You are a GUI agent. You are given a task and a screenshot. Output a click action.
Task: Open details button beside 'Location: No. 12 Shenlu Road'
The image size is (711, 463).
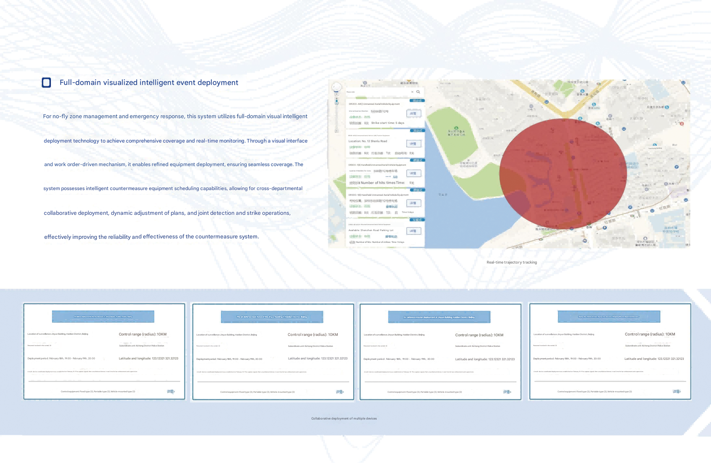click(414, 144)
